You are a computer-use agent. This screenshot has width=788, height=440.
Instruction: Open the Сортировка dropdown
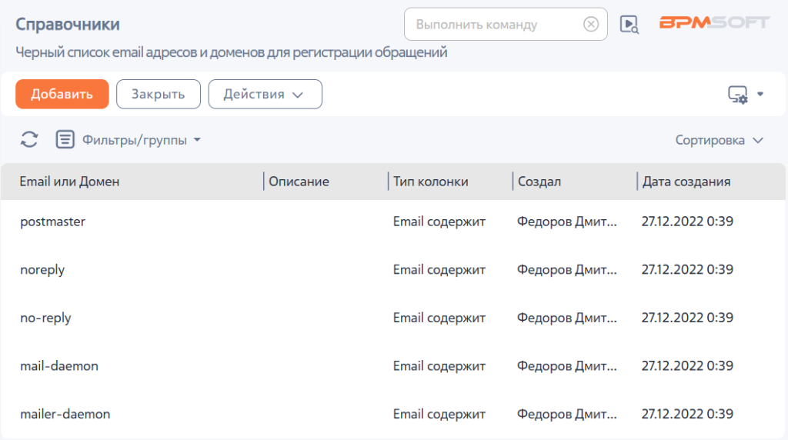[x=720, y=140]
